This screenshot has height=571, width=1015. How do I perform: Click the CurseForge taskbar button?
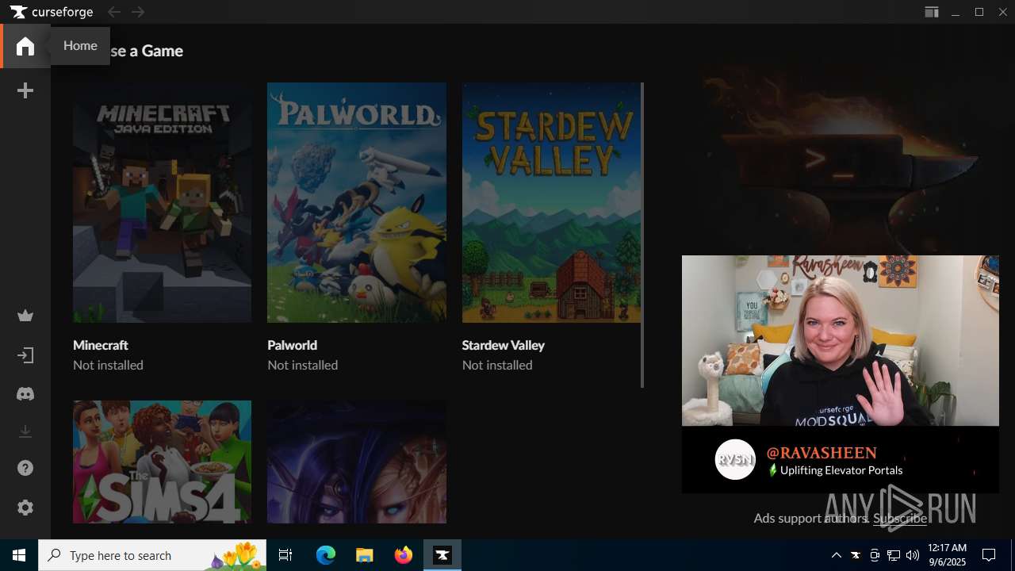[442, 555]
